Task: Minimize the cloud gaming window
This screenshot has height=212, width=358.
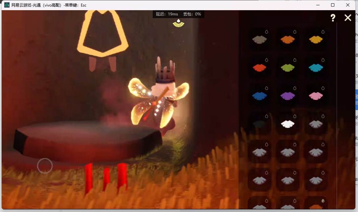Action: [x=318, y=5]
